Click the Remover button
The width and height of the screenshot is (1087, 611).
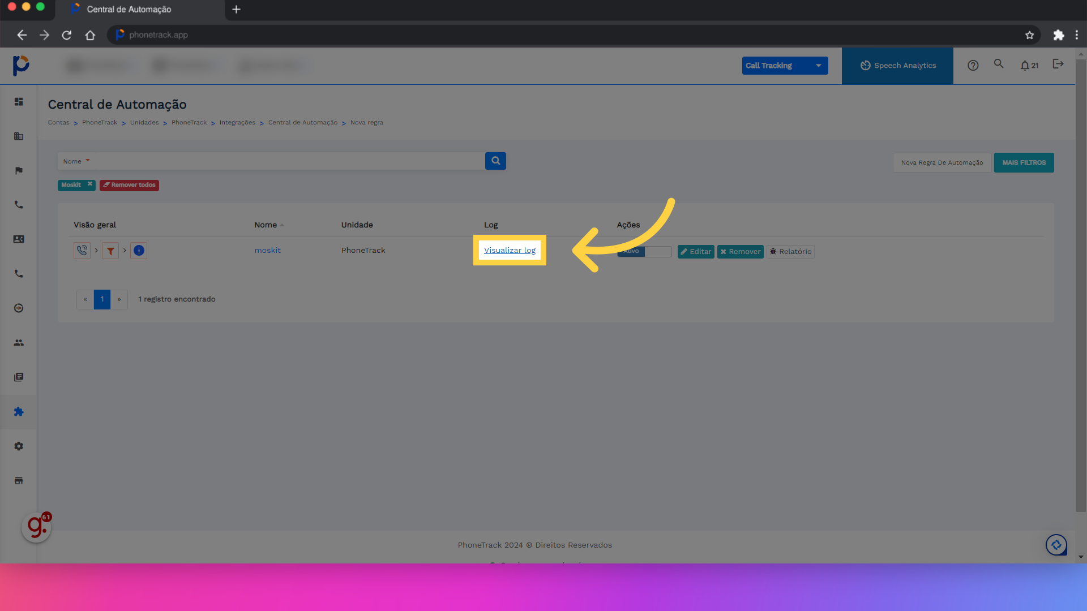click(740, 252)
